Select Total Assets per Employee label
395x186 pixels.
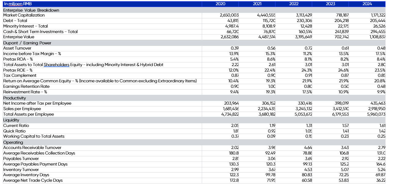[x=28, y=114]
